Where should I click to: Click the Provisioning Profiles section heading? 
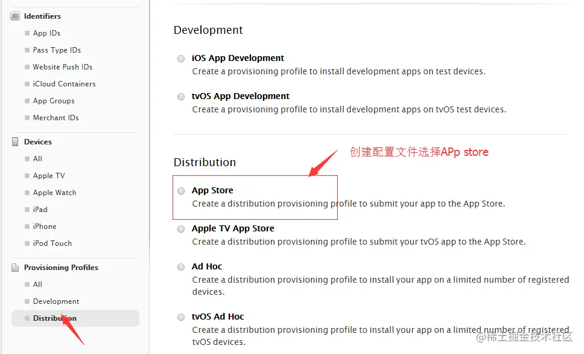click(x=61, y=268)
